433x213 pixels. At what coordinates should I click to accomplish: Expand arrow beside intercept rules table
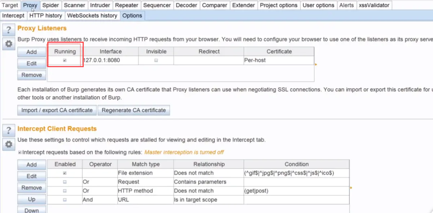(x=351, y=188)
